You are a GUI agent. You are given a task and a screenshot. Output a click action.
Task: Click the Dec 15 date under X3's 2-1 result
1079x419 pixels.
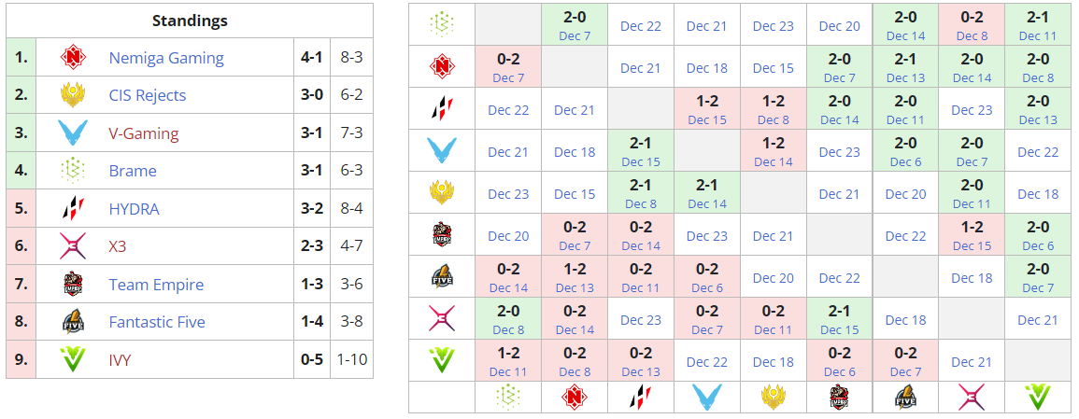tap(839, 329)
